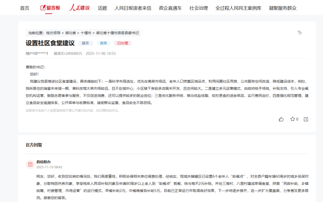Open the 话题 navigation tab
Screen dimensions: 323x202
(x=102, y=8)
